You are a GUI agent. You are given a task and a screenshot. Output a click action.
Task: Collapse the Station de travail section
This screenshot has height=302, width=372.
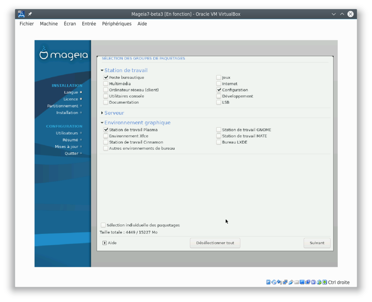102,70
